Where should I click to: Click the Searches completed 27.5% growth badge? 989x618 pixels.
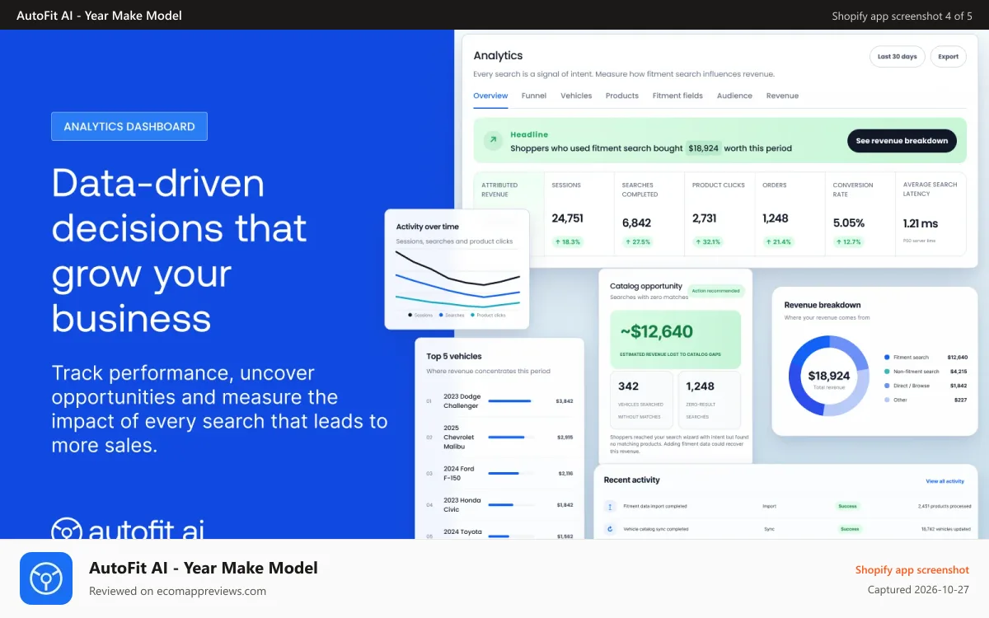click(639, 242)
